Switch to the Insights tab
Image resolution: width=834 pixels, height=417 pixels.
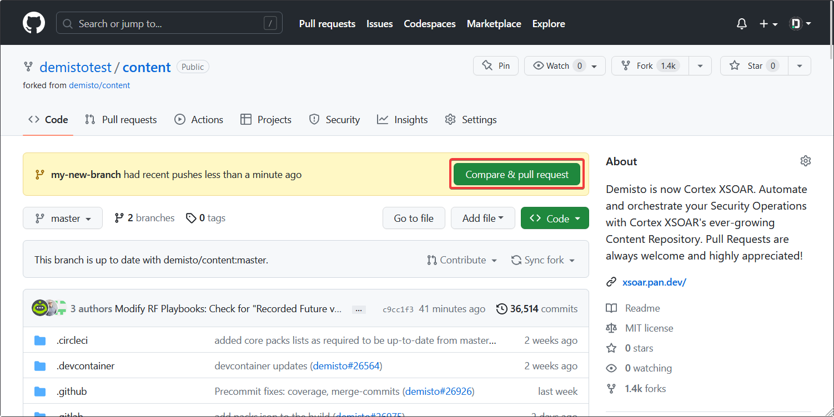403,120
